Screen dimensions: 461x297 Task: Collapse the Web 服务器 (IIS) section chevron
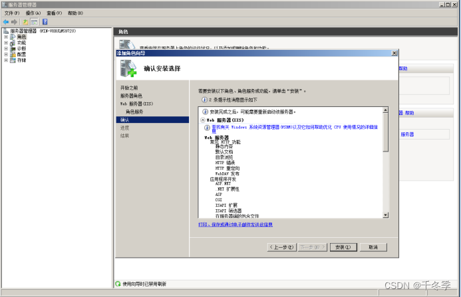203,120
